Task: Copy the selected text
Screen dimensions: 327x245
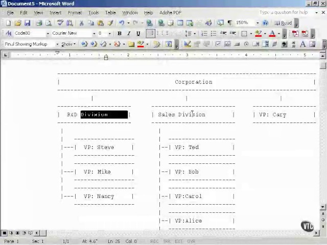Action: (x=91, y=23)
